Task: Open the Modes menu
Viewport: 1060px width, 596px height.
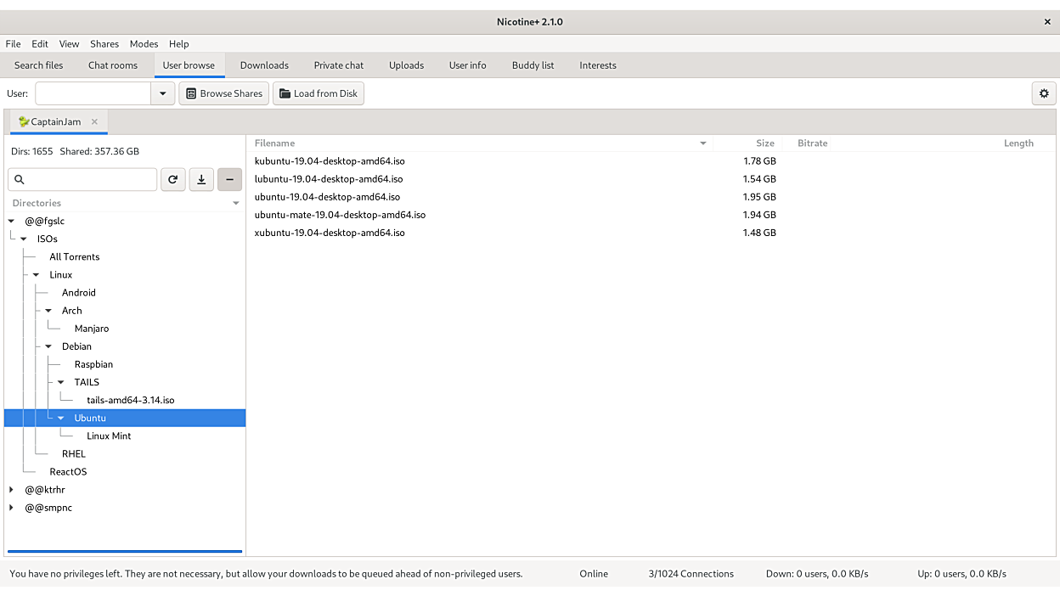Action: 144,44
